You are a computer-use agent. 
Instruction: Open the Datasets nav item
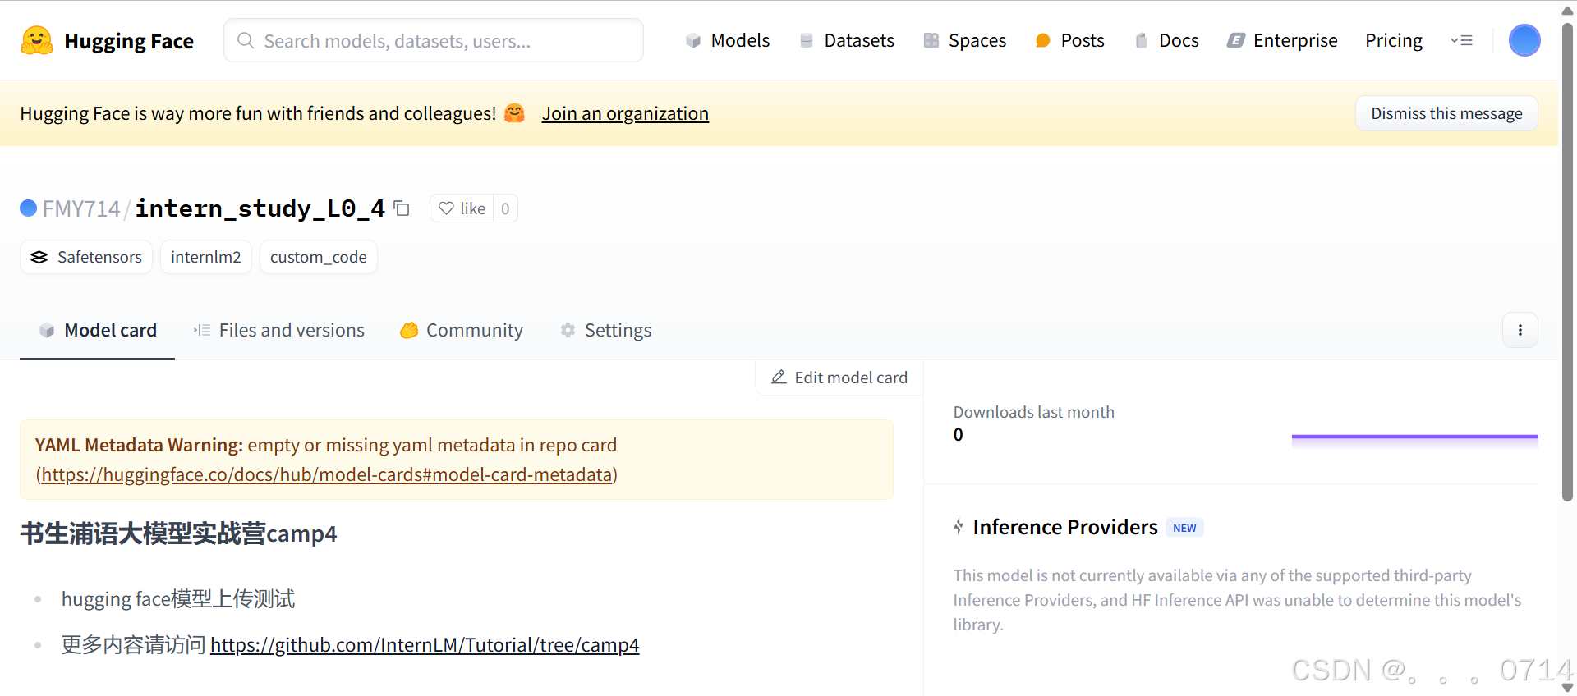point(846,40)
